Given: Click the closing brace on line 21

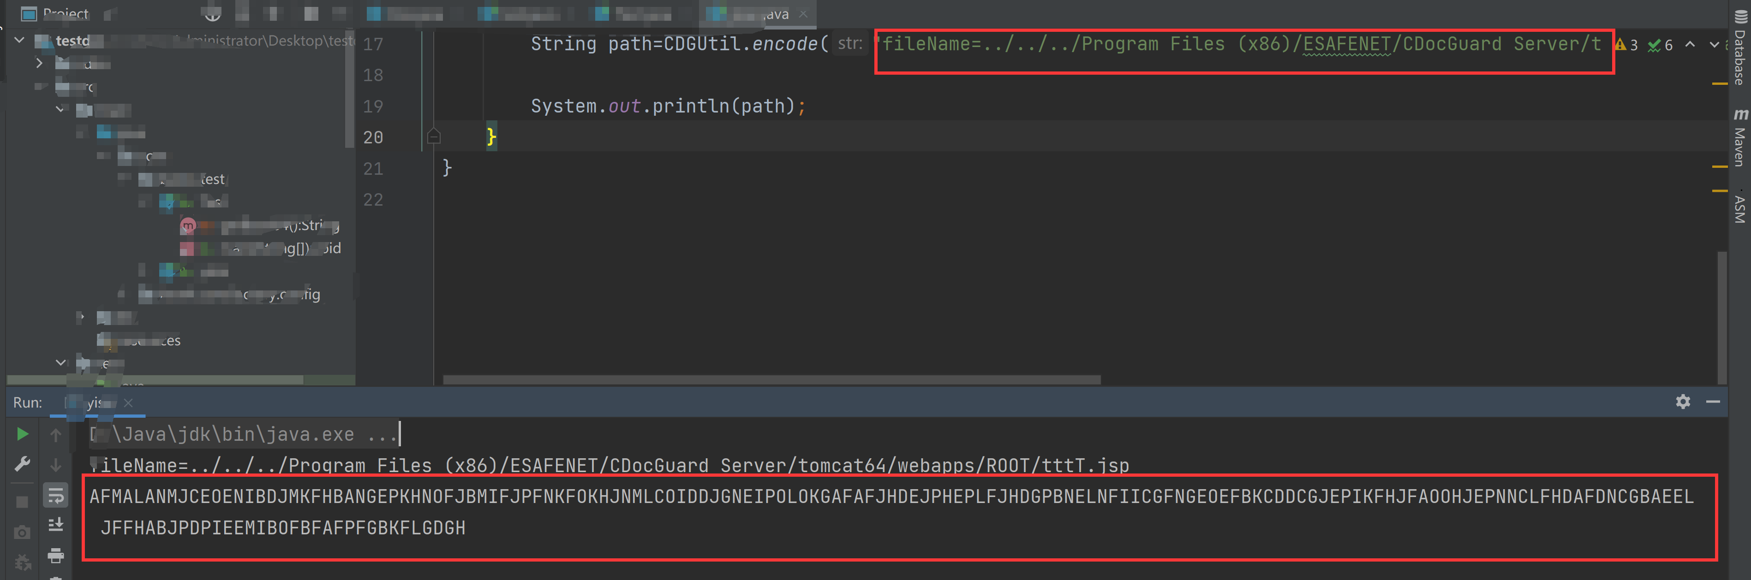Looking at the screenshot, I should coord(447,168).
